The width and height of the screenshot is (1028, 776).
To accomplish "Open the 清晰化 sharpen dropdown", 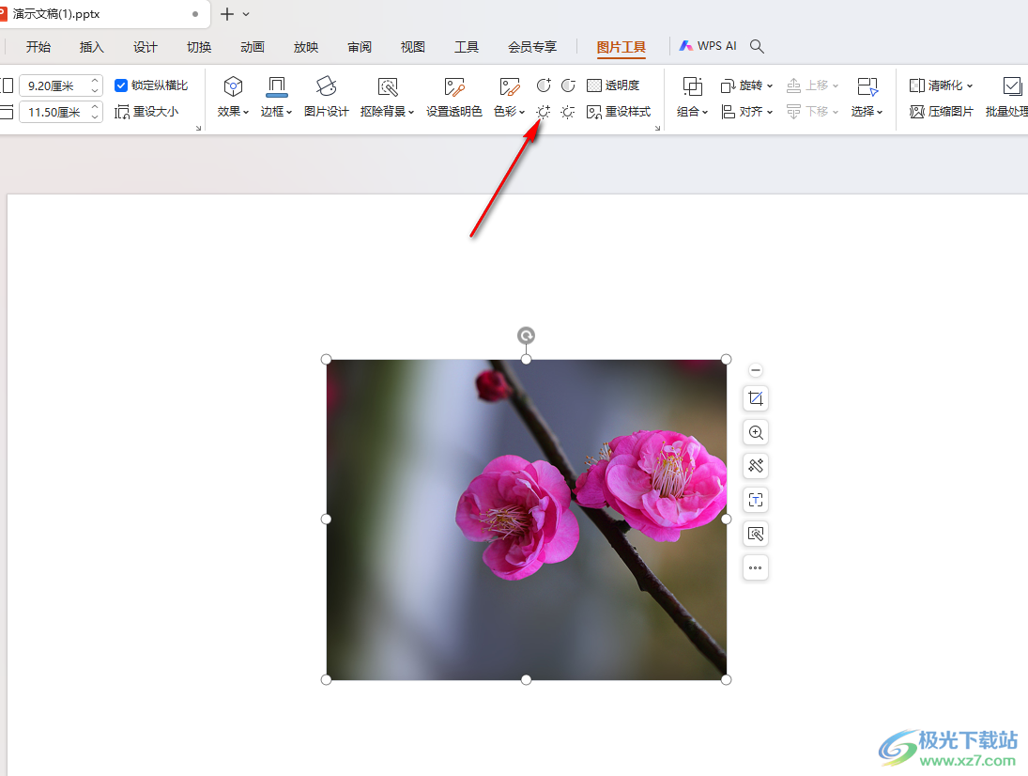I will click(941, 85).
